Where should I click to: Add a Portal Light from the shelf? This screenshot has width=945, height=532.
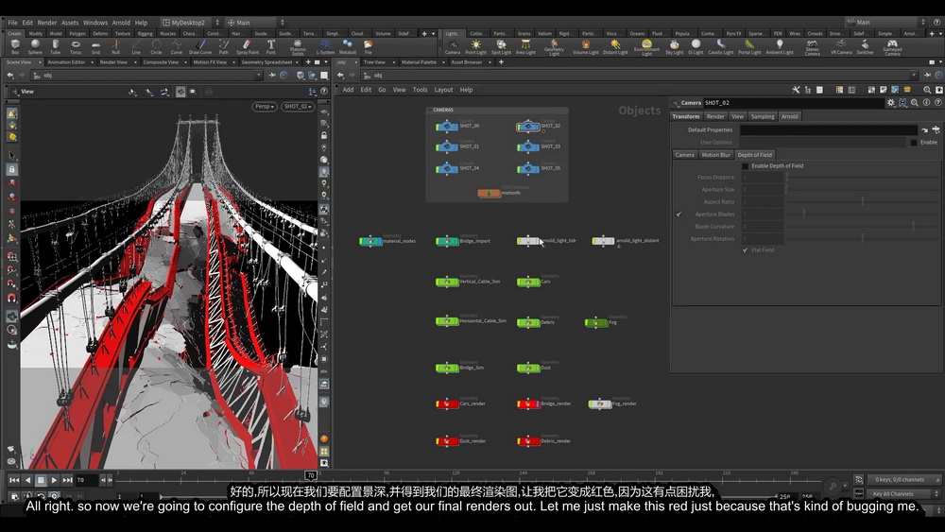point(749,47)
